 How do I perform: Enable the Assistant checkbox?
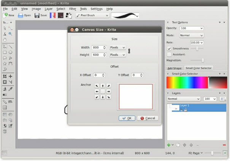pyautogui.click(x=169, y=54)
